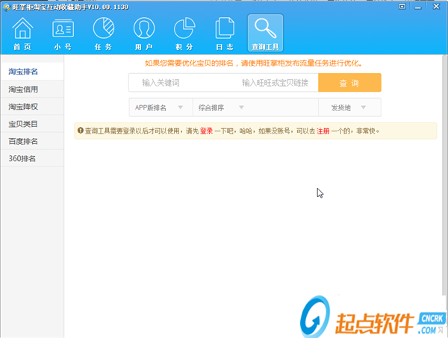Switch to 宝贝类目 sidebar tab
Image resolution: width=448 pixels, height=338 pixels.
point(32,124)
